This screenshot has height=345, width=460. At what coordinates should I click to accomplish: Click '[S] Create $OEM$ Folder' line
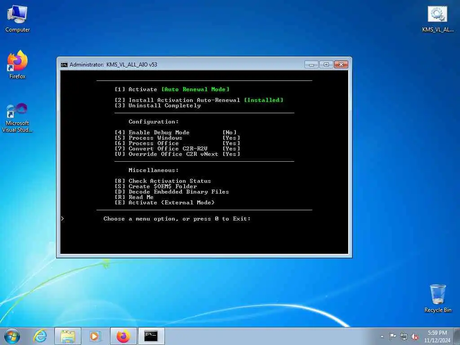coord(156,186)
